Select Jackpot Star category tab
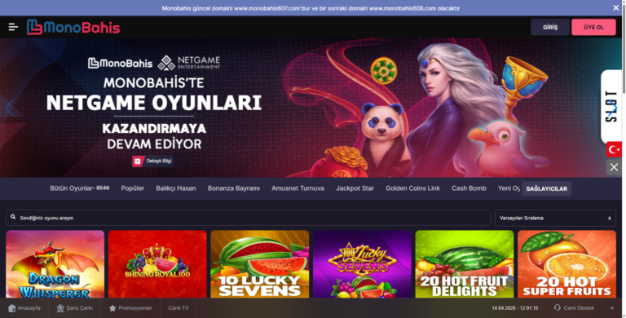Screen dimensions: 626x318 click(x=355, y=188)
